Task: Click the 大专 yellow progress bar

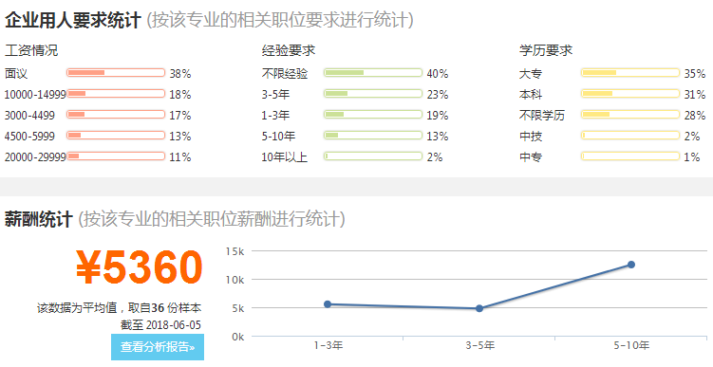Action: coord(630,73)
